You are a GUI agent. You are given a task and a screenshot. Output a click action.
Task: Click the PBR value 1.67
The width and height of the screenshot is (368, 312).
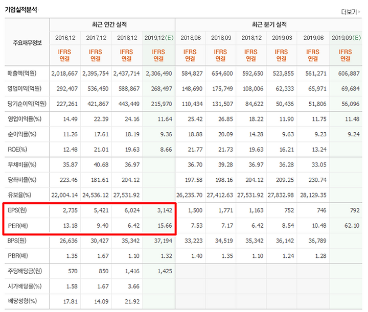click(103, 256)
